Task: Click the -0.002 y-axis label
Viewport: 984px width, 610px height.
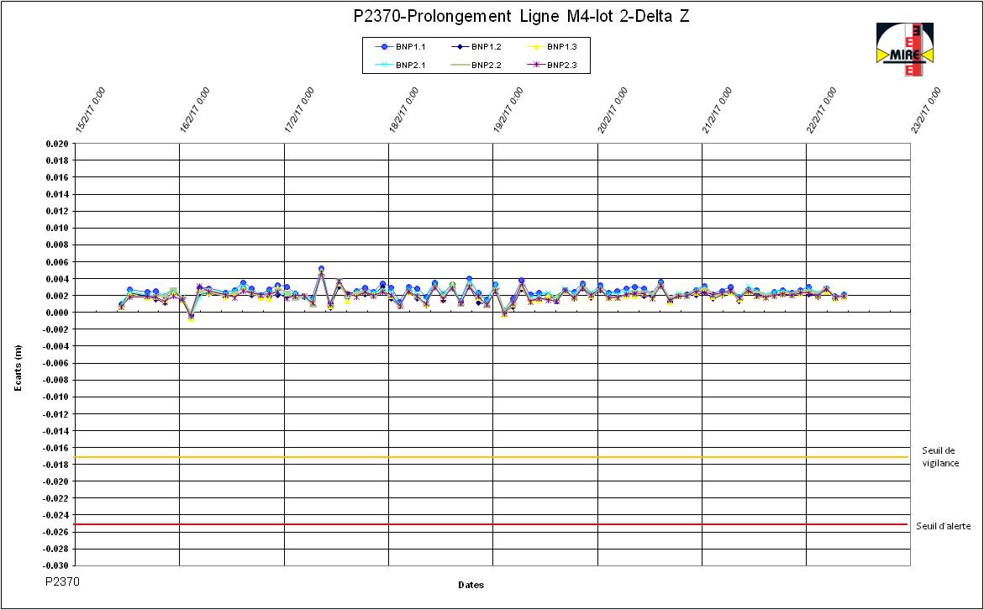Action: pos(57,329)
